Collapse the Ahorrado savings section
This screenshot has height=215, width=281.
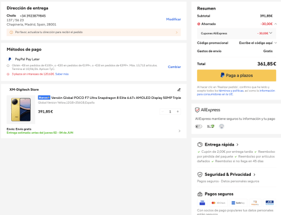click(x=276, y=24)
